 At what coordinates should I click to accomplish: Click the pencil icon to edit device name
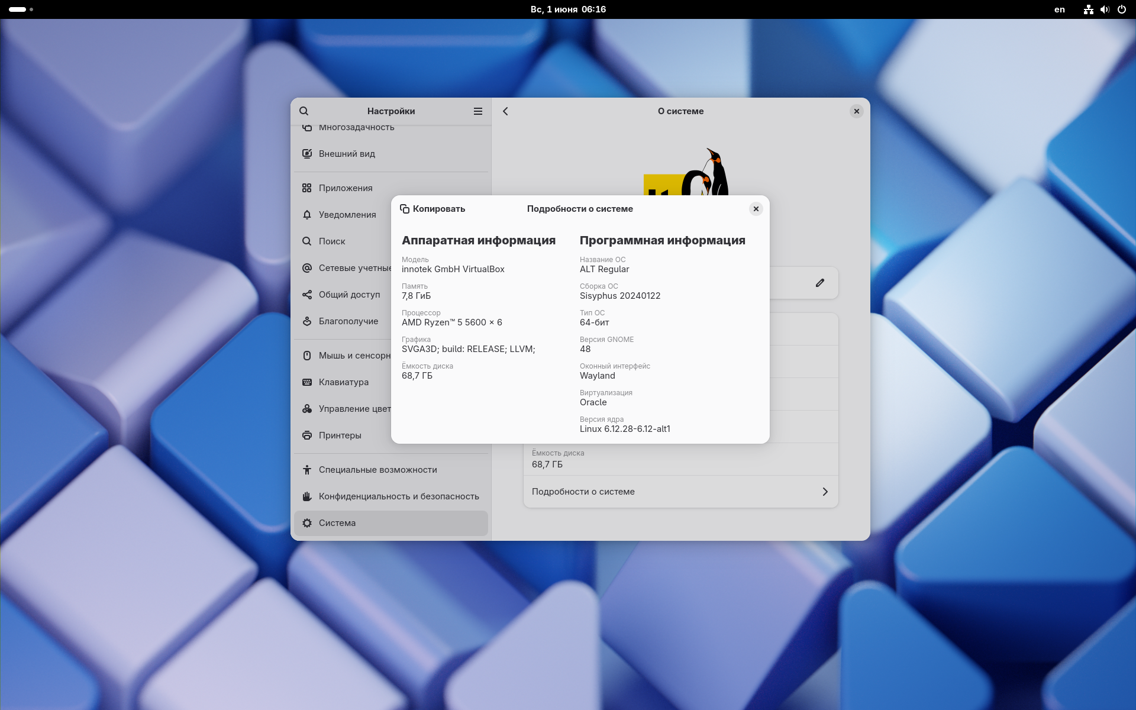[x=820, y=283]
